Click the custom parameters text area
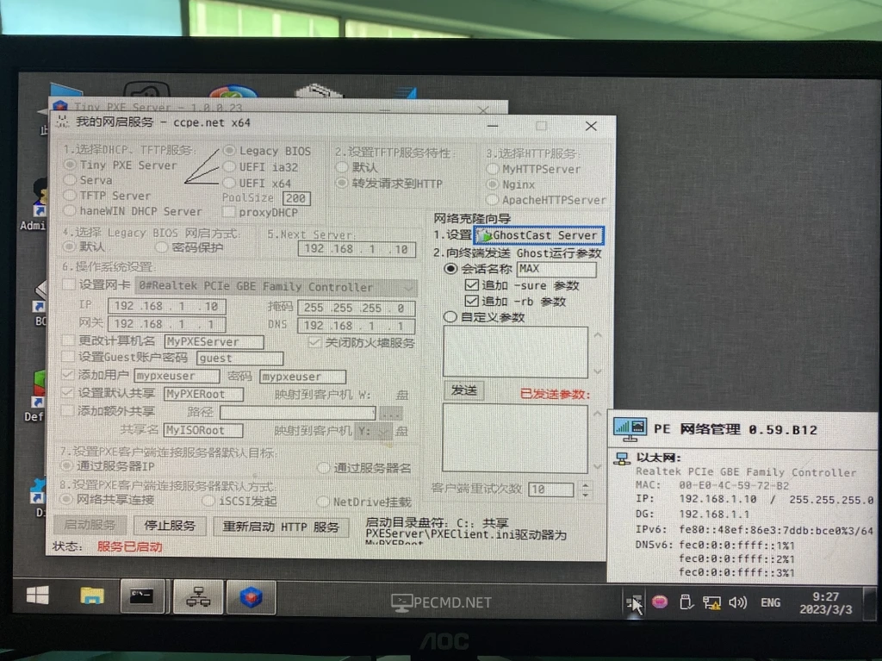The image size is (882, 661). click(x=516, y=352)
